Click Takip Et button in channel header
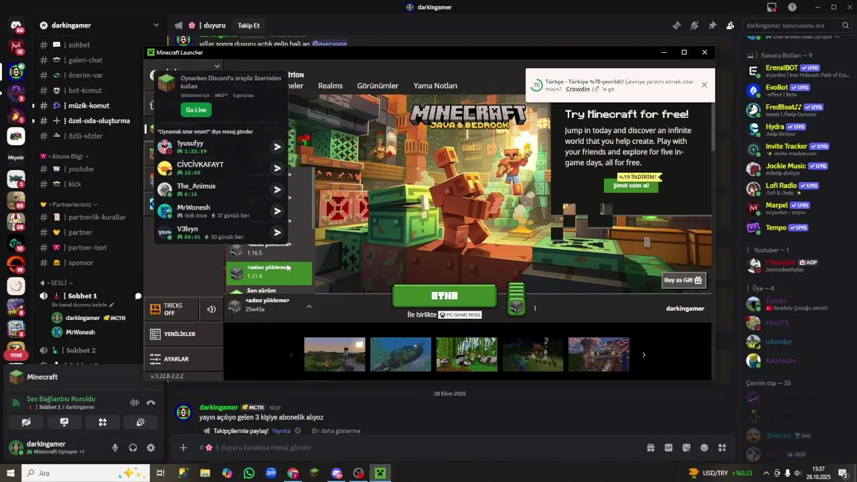 (x=248, y=25)
